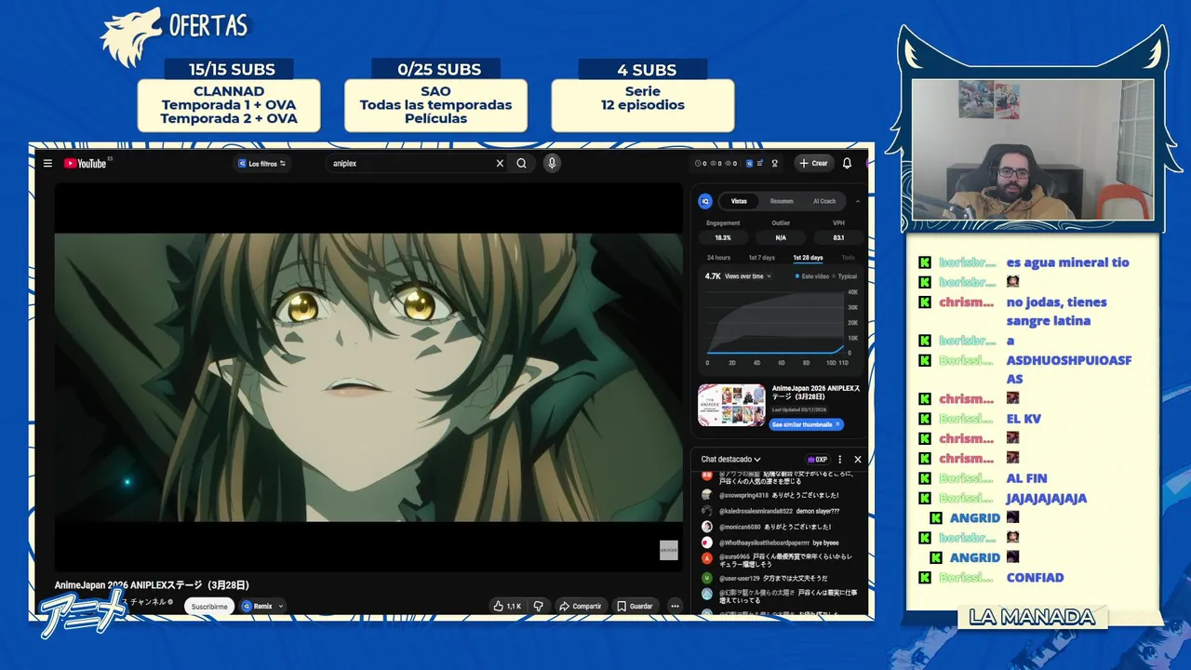Save video with Guardar button
This screenshot has height=670, width=1191.
coord(635,606)
